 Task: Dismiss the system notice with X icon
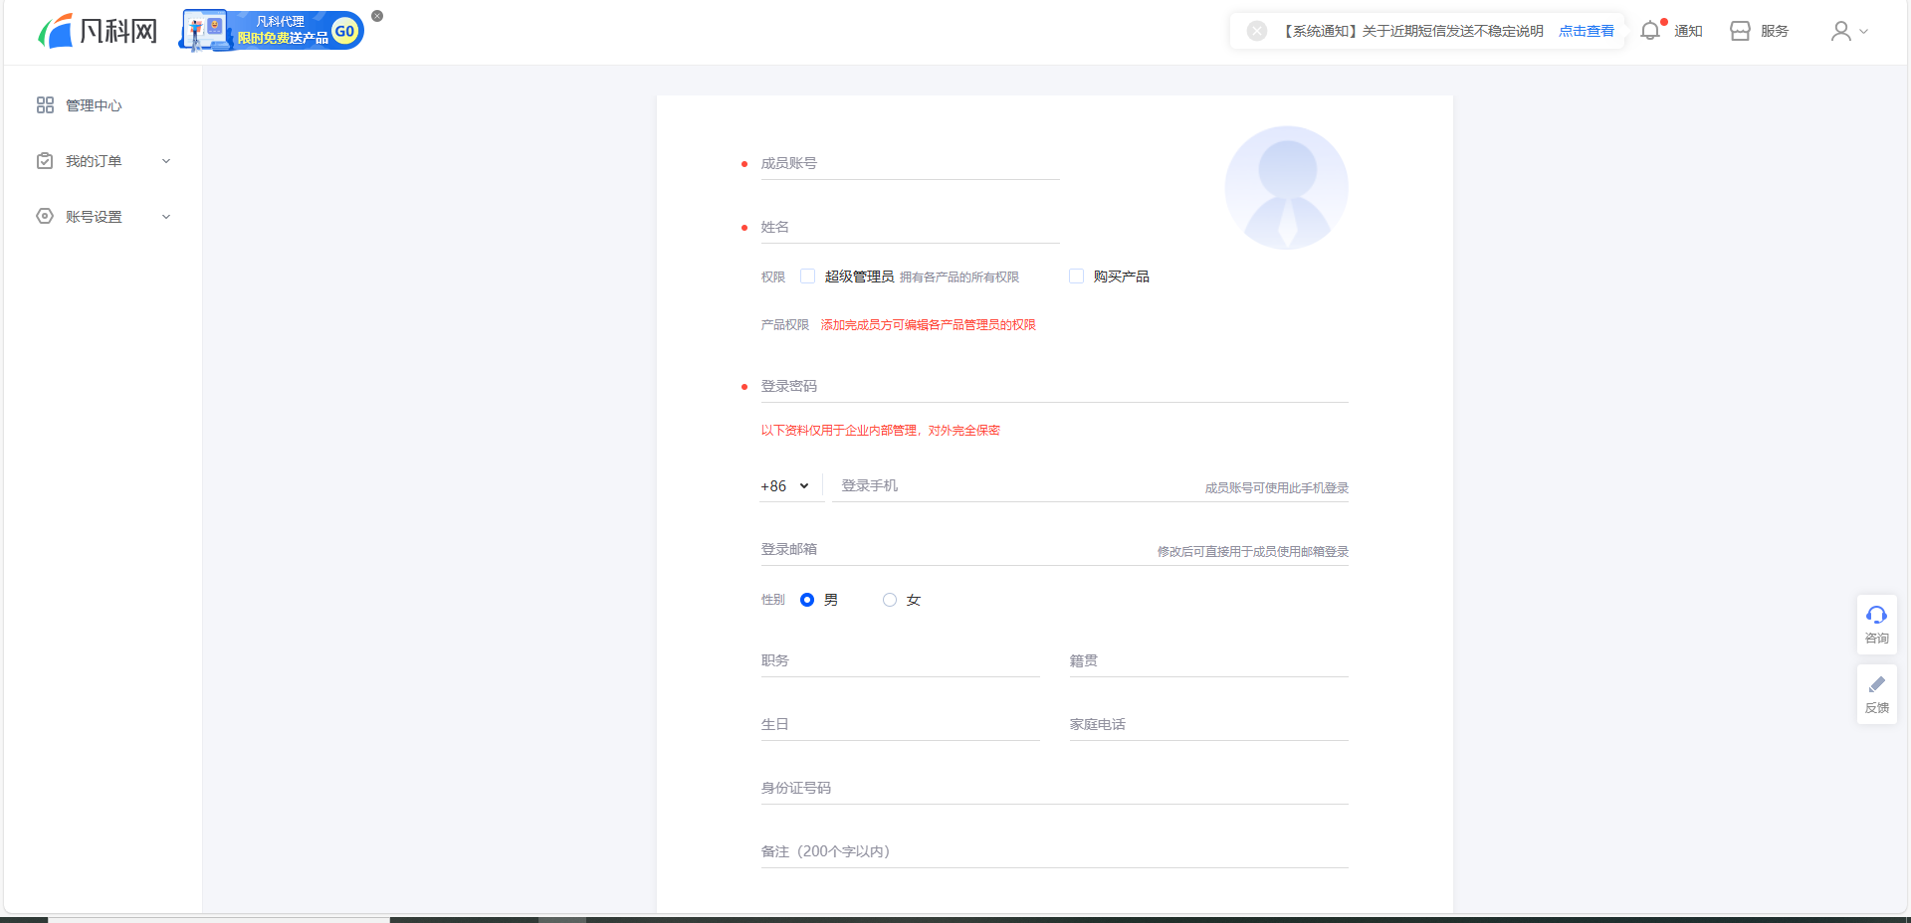[x=1257, y=31]
